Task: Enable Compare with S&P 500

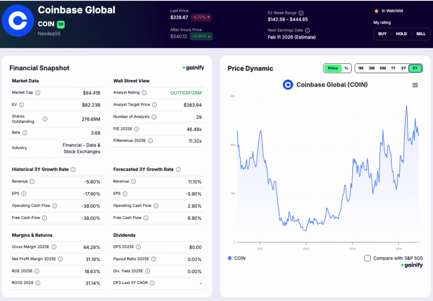Action: [x=367, y=258]
